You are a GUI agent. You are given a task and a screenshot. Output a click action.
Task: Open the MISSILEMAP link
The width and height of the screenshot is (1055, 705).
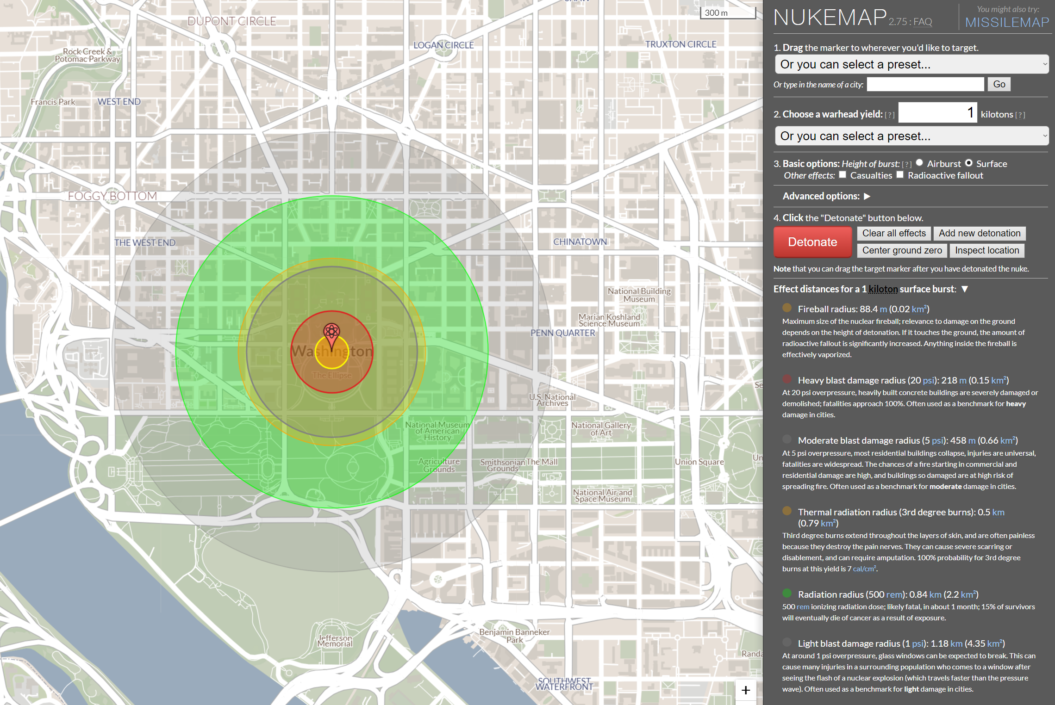[x=1007, y=22]
